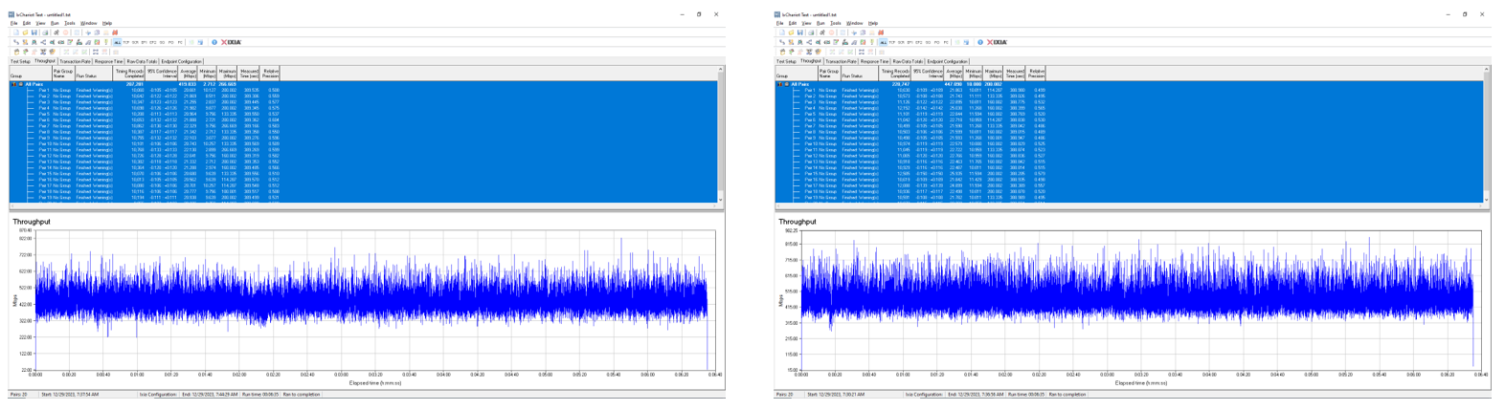Toggle the ALL filter in right window

click(883, 42)
